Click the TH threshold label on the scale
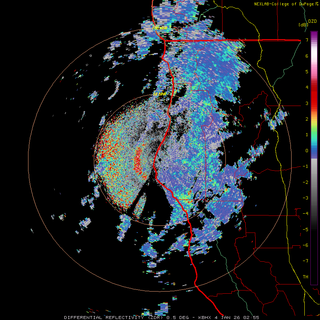Screen dimensions: 320x320 point(305,277)
